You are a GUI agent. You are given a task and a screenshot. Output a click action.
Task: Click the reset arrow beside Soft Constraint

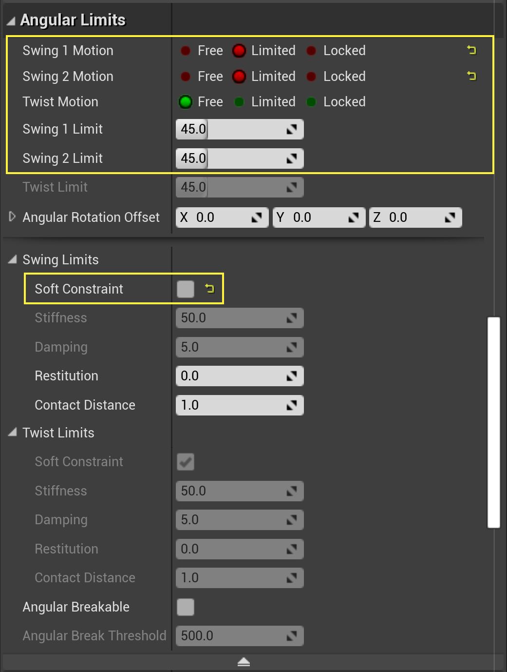209,289
